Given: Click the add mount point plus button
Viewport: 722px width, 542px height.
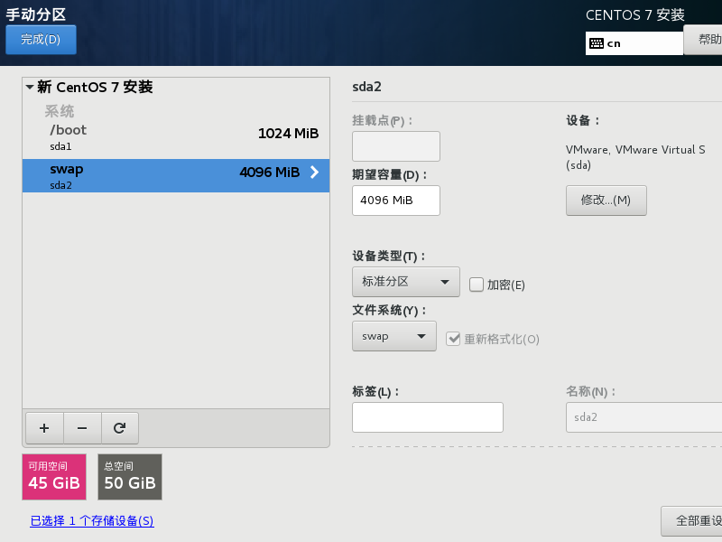Looking at the screenshot, I should [44, 427].
